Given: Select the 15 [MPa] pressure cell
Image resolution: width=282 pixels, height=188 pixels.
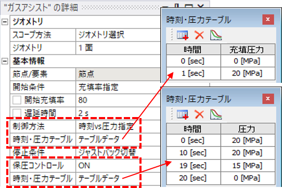Looking at the screenshot, I should (248, 166).
